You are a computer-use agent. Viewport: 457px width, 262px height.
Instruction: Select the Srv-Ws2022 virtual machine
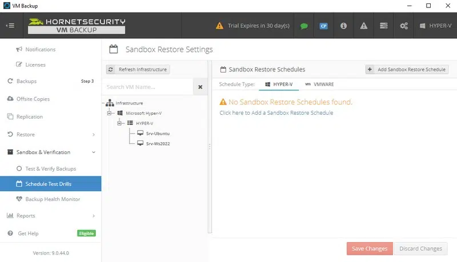pos(158,144)
